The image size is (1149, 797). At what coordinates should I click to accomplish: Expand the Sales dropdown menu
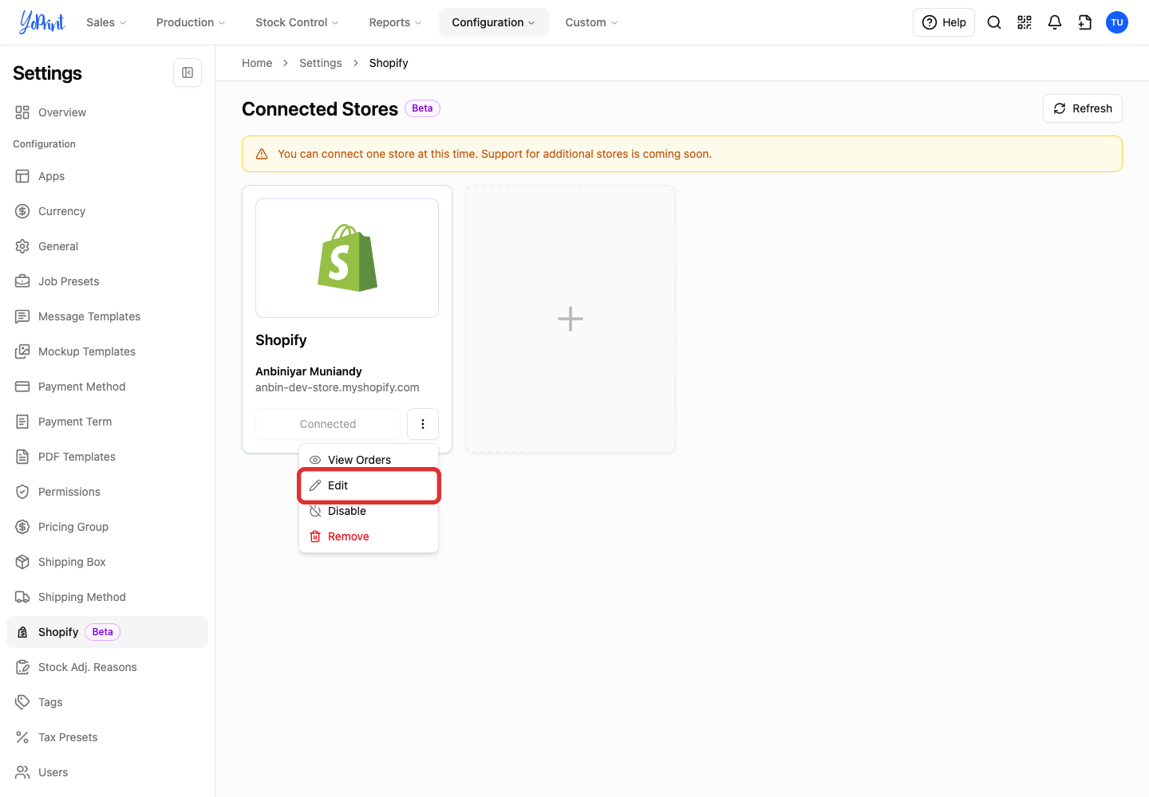[106, 22]
